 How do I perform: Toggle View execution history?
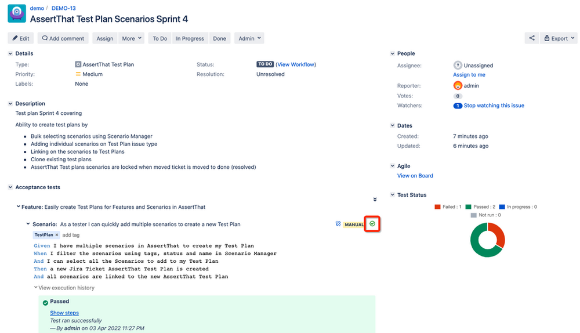[64, 288]
